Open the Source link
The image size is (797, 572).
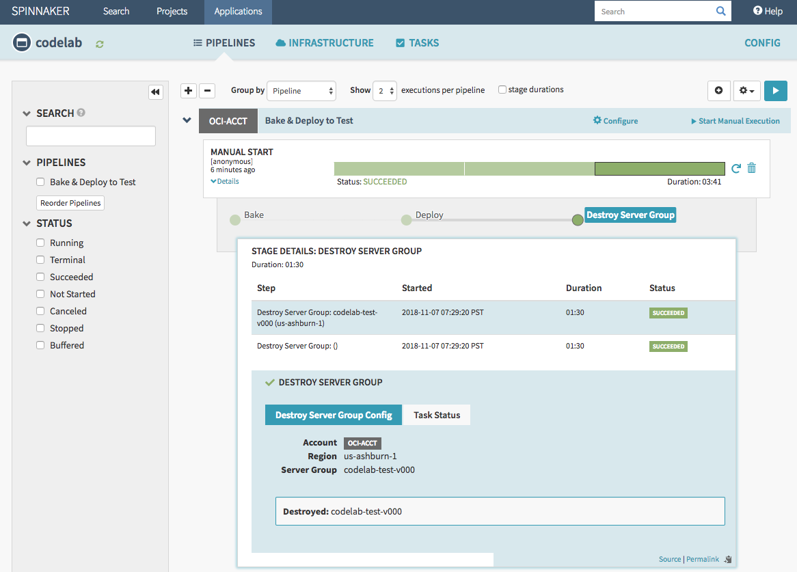click(x=669, y=559)
